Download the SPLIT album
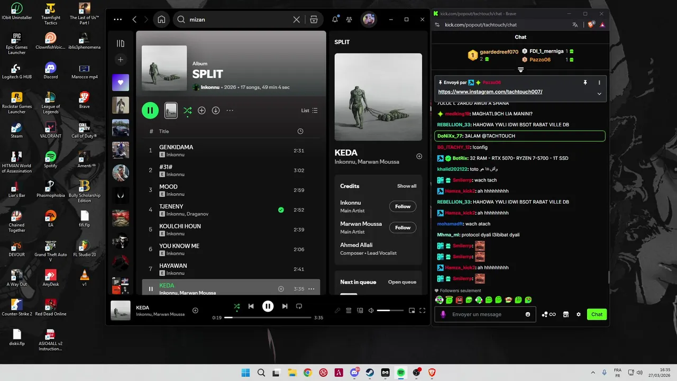The width and height of the screenshot is (677, 381). click(216, 111)
